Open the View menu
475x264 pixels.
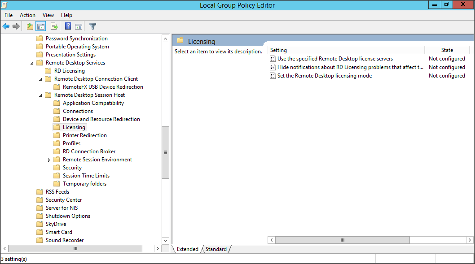coord(48,15)
